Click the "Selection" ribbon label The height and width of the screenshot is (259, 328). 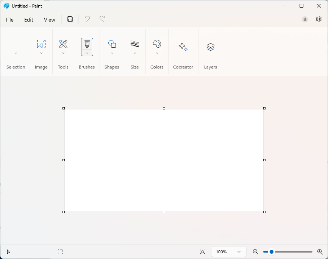(x=16, y=67)
